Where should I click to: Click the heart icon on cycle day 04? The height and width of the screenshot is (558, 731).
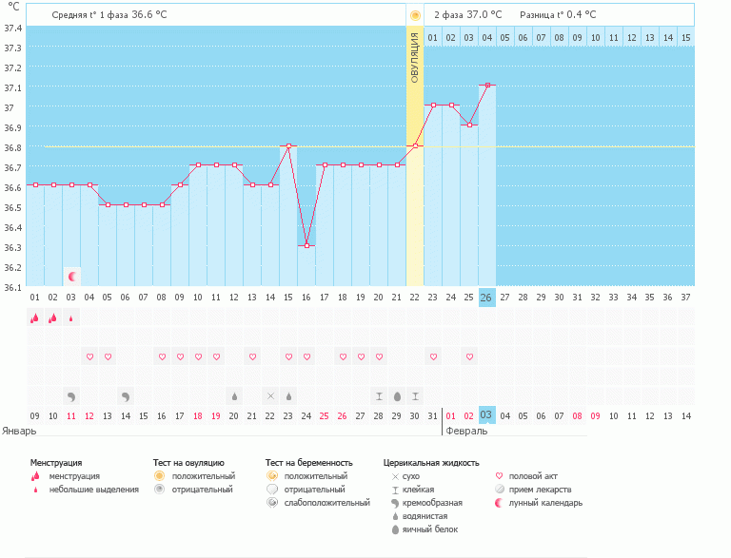(90, 356)
